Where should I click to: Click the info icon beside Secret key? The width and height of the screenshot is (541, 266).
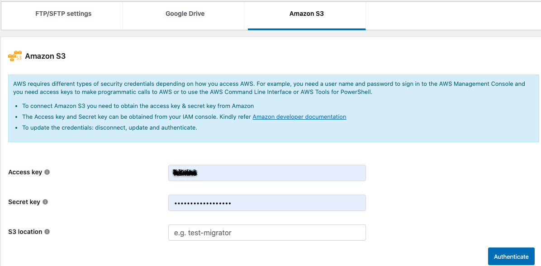45,202
